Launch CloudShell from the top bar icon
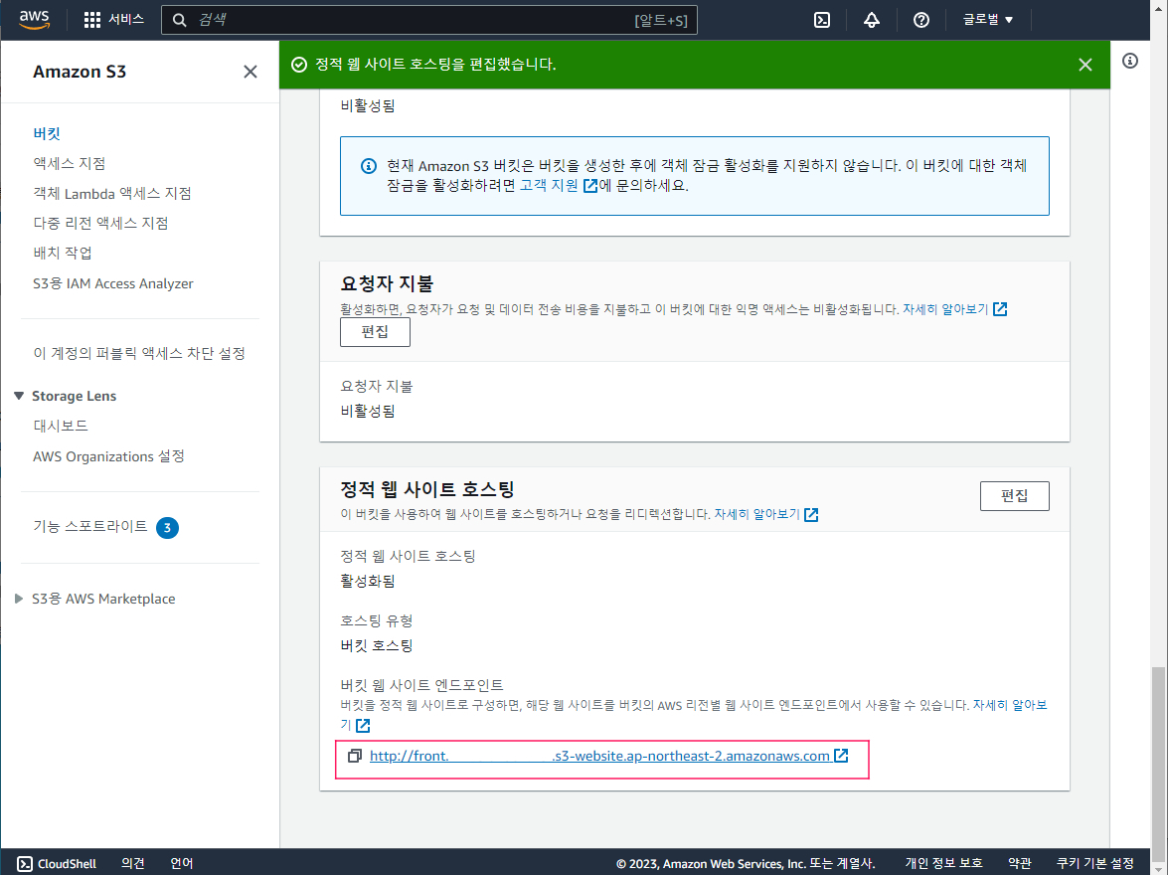Image resolution: width=1168 pixels, height=875 pixels. click(822, 20)
